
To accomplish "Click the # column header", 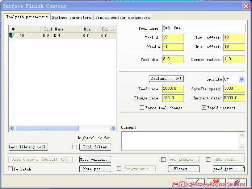I will pos(25,29).
